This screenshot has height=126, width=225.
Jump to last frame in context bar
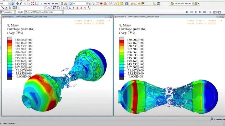coord(204,12)
